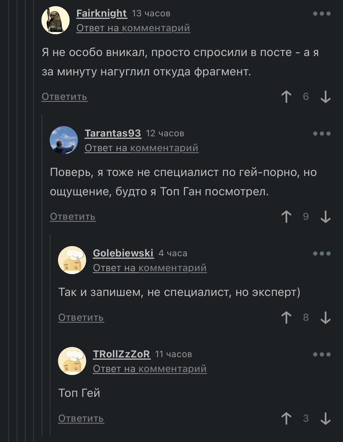
Task: Follow 'Ответ на комментарий' link under Tarantas93
Action: point(141,148)
